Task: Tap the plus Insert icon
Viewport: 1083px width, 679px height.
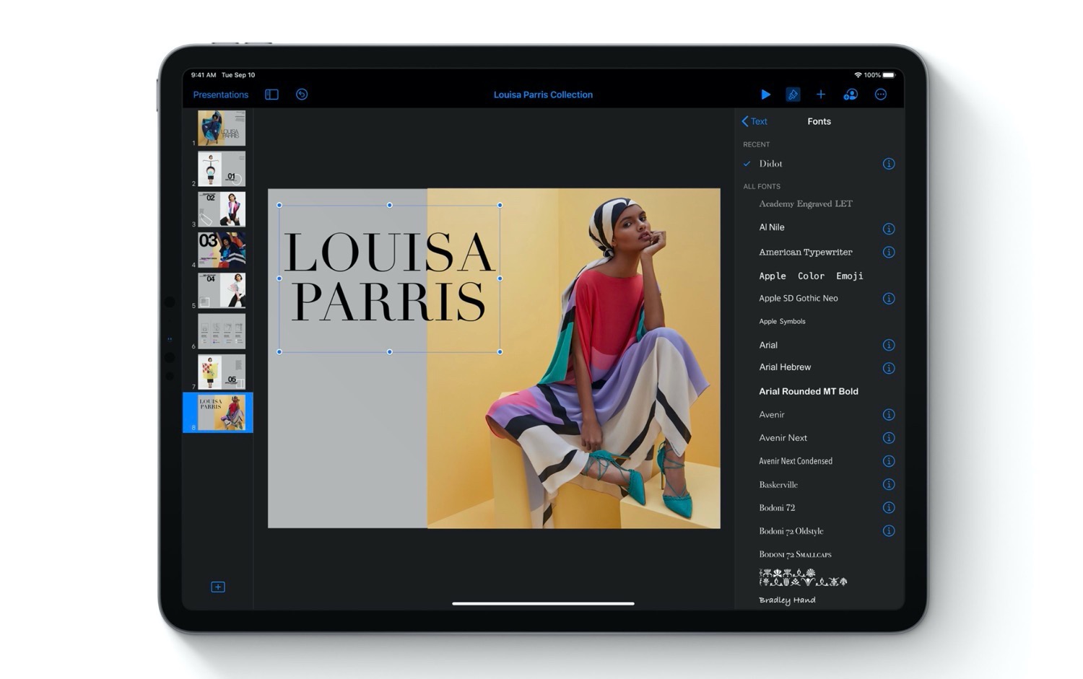Action: 821,95
